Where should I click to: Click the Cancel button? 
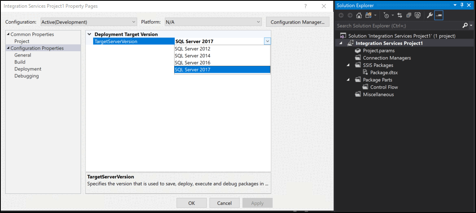point(224,203)
